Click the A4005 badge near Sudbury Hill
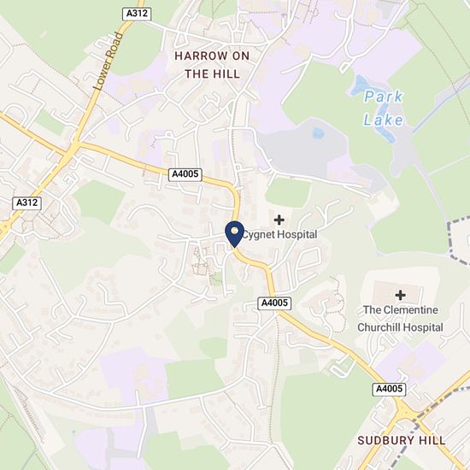470x470 pixels. (x=389, y=389)
